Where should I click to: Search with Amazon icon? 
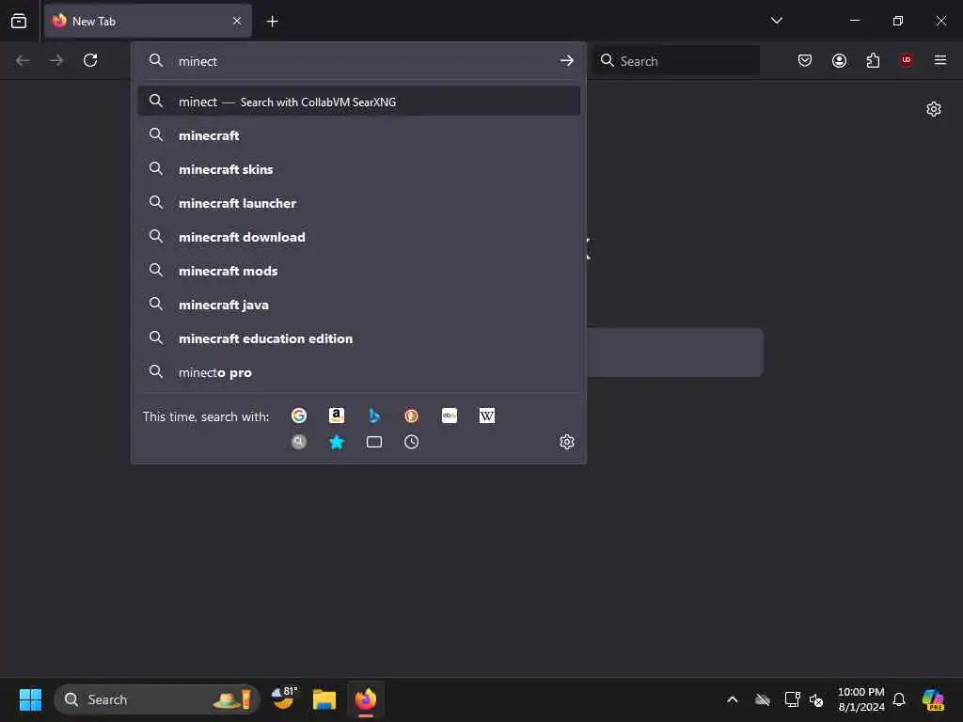tap(336, 416)
